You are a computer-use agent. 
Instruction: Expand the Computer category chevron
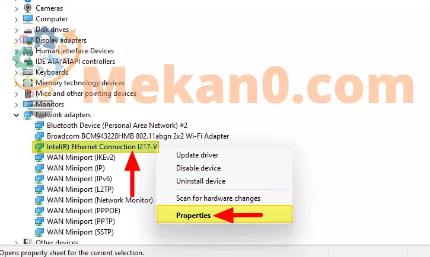17,20
